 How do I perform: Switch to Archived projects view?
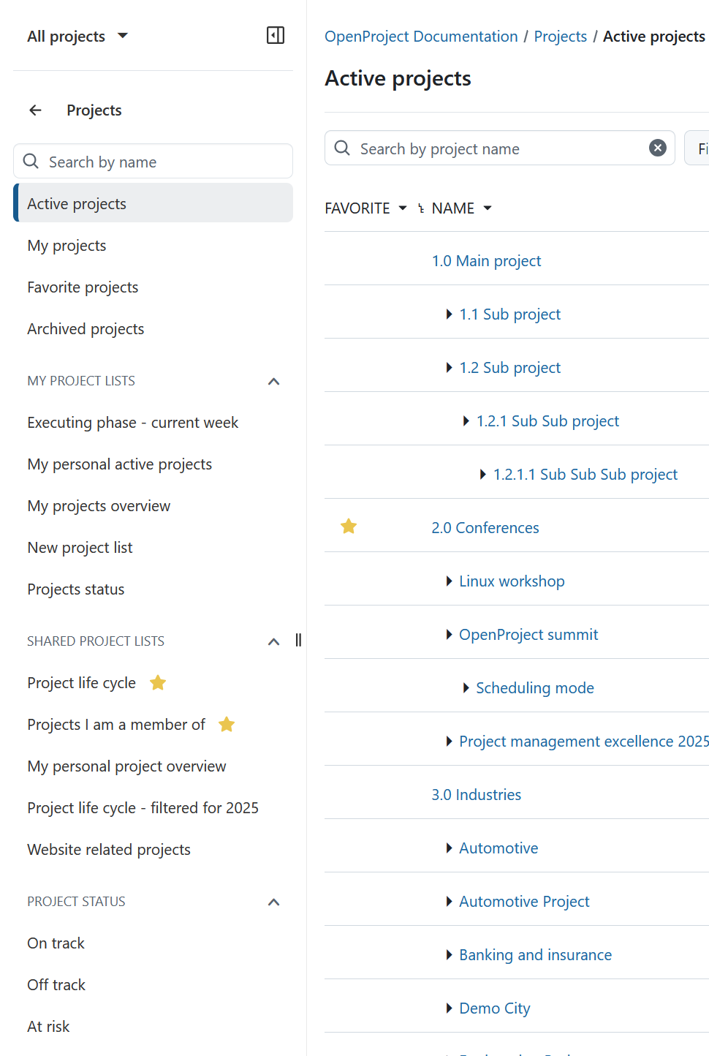[x=86, y=328]
